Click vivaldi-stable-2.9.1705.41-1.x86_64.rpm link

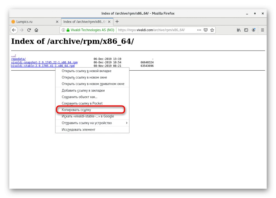[x=43, y=66]
